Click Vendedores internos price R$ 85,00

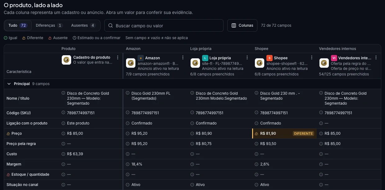[x=333, y=133]
